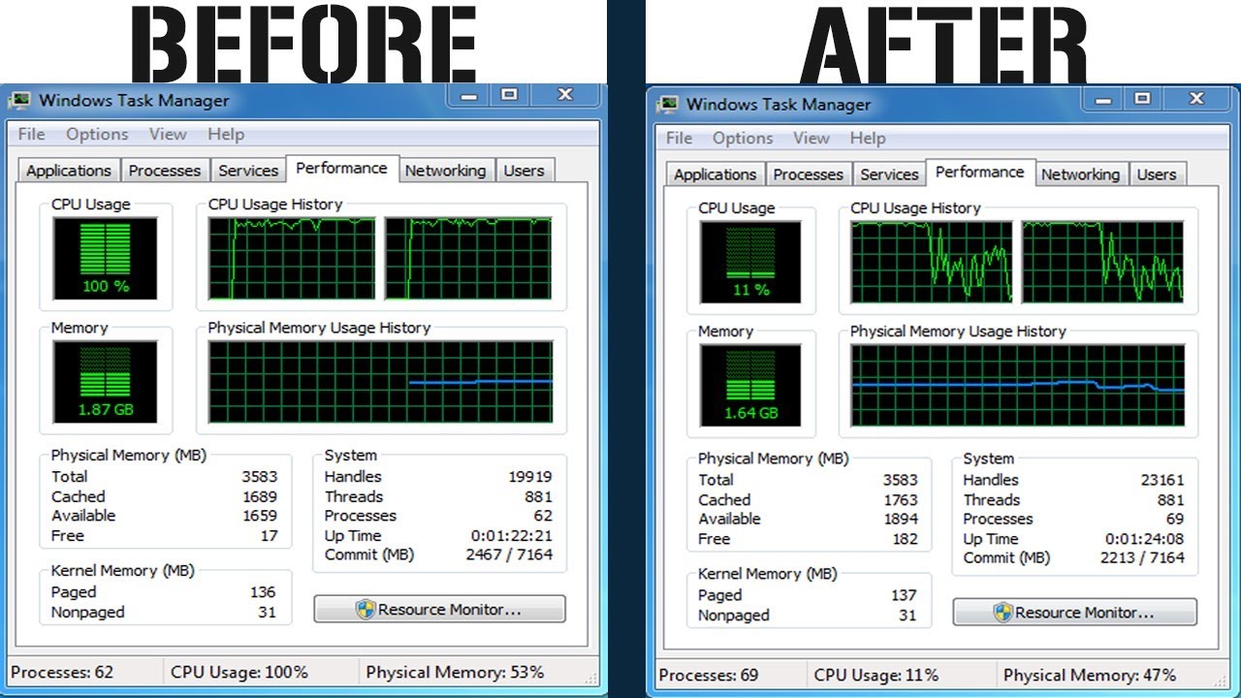Click the Paged kernel memory value 137
The image size is (1241, 698).
pos(904,595)
